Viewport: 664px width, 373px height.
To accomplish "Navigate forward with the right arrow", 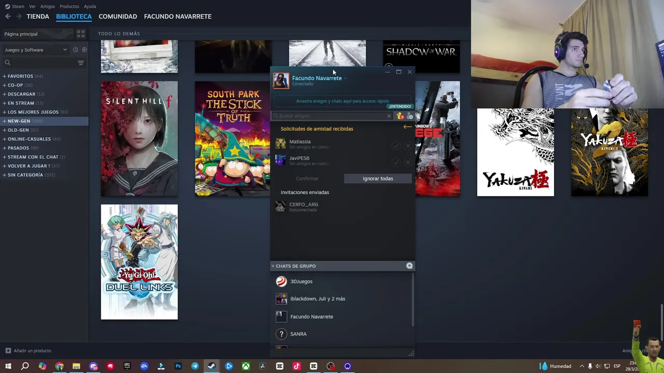I will pyautogui.click(x=19, y=17).
